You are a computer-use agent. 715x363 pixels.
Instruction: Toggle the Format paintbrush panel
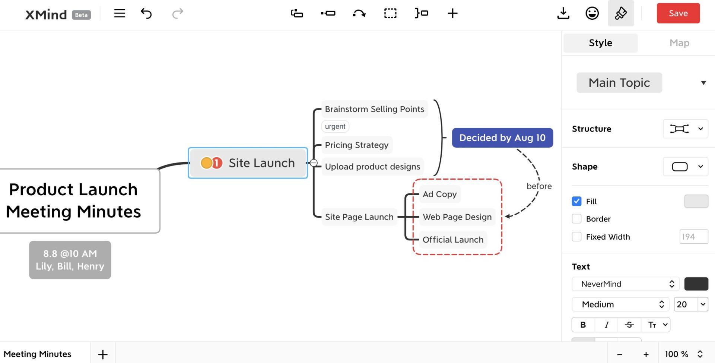[620, 13]
